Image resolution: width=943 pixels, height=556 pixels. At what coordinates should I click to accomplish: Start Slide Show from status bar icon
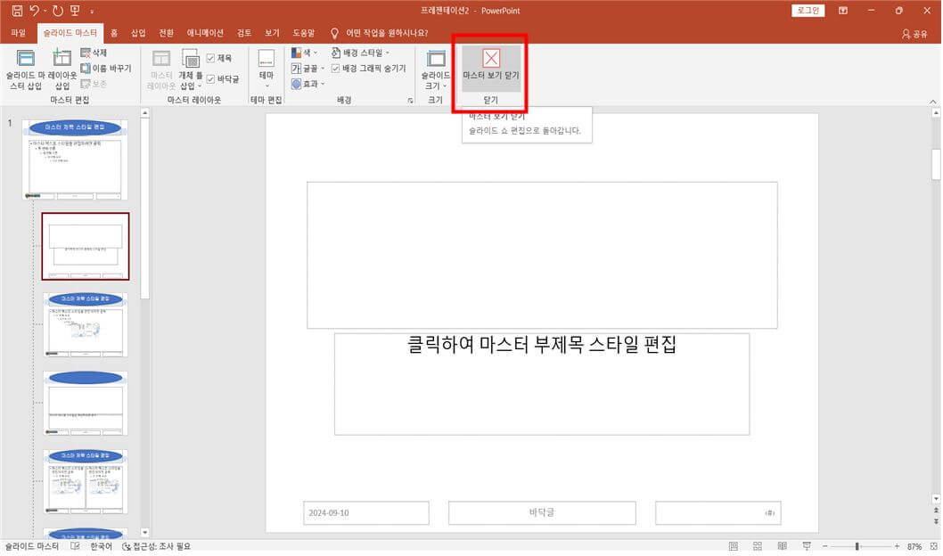[x=807, y=546]
